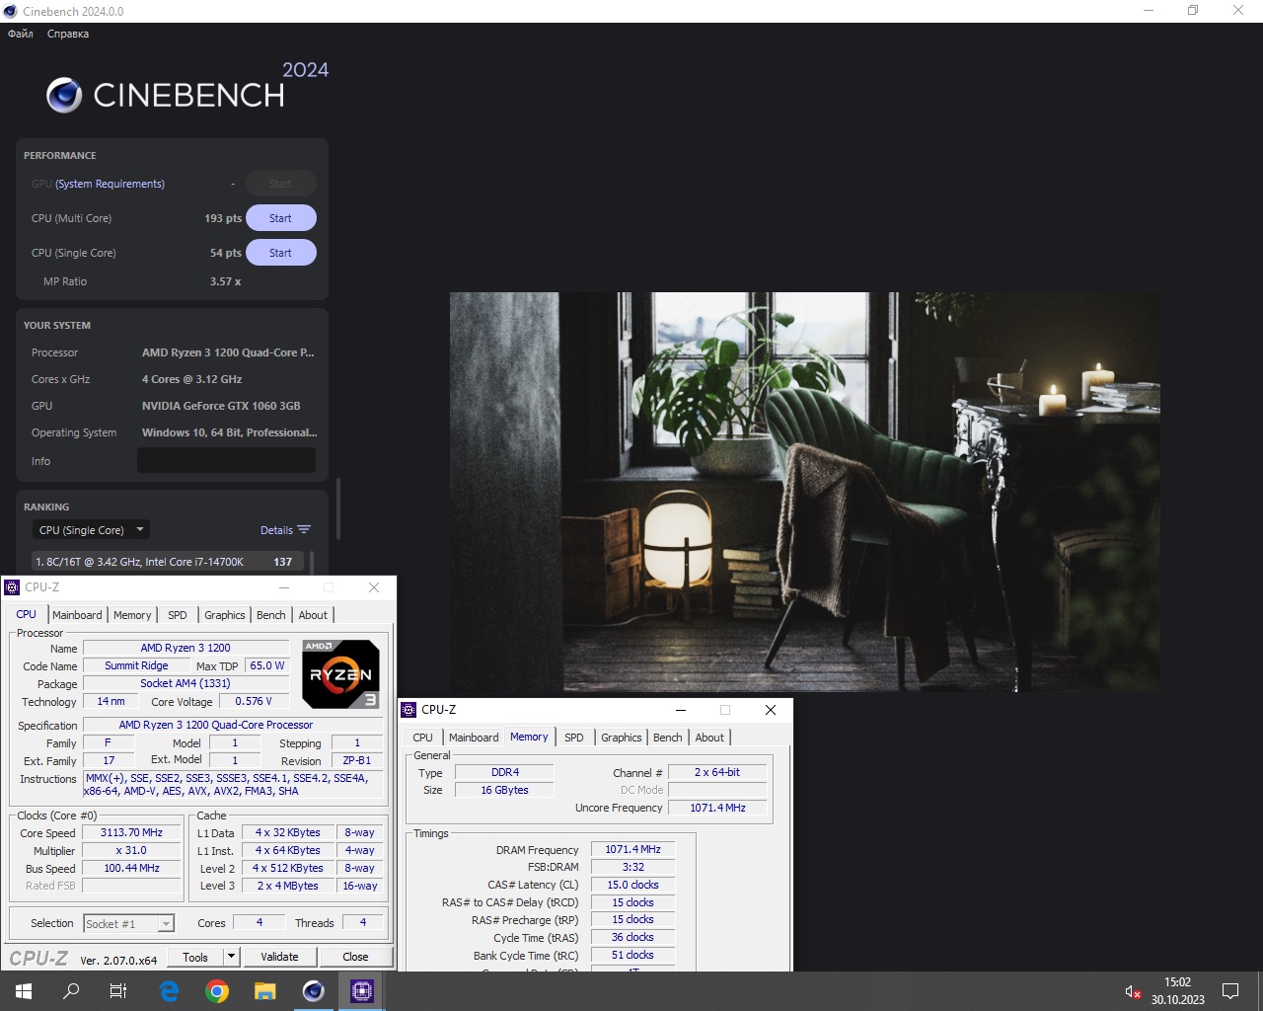This screenshot has height=1011, width=1263.
Task: Click the ranking Details link
Action: click(x=276, y=530)
